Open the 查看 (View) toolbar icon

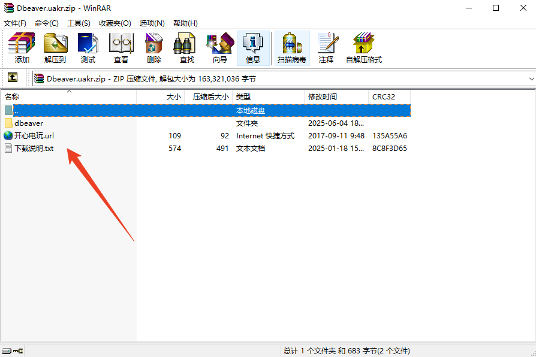121,48
